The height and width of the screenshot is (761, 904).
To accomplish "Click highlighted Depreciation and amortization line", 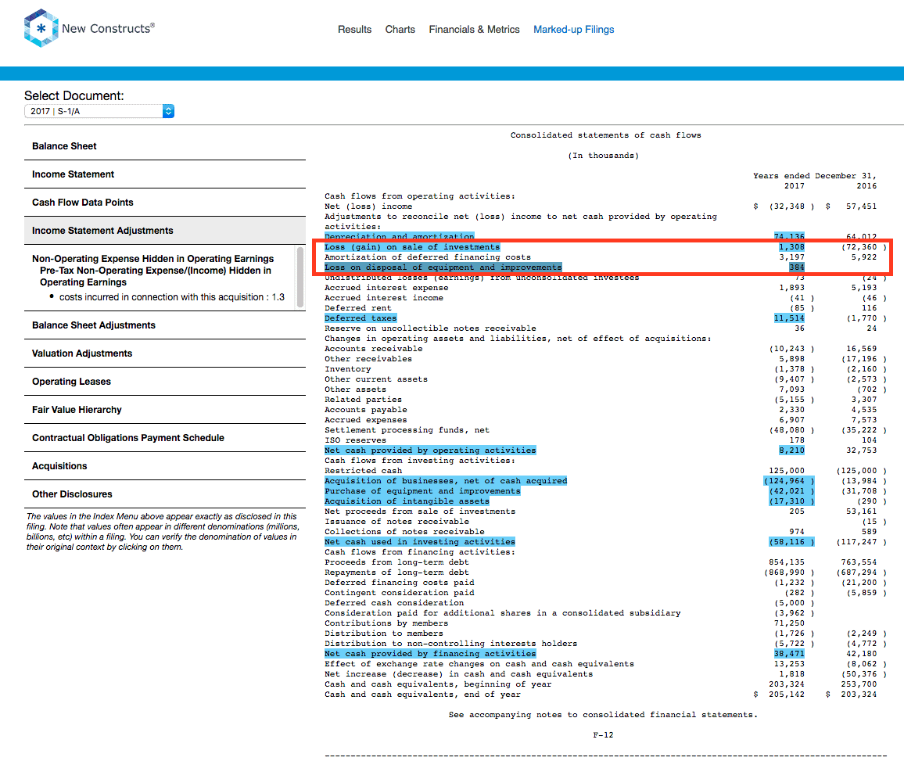I will coord(399,236).
